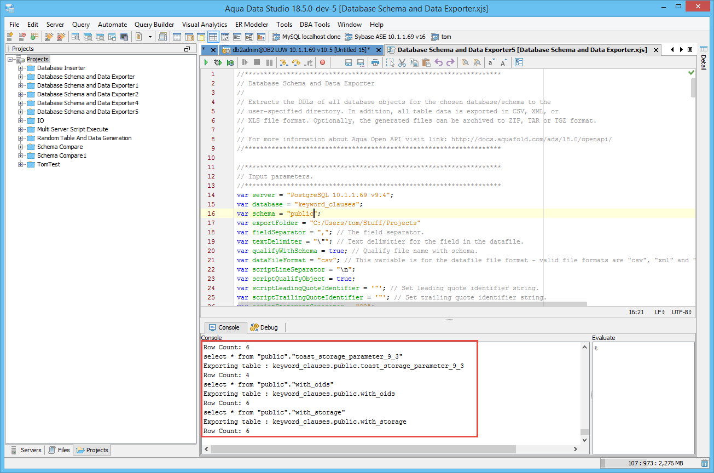The width and height of the screenshot is (714, 473).
Task: Open the Automate menu
Action: (x=112, y=25)
